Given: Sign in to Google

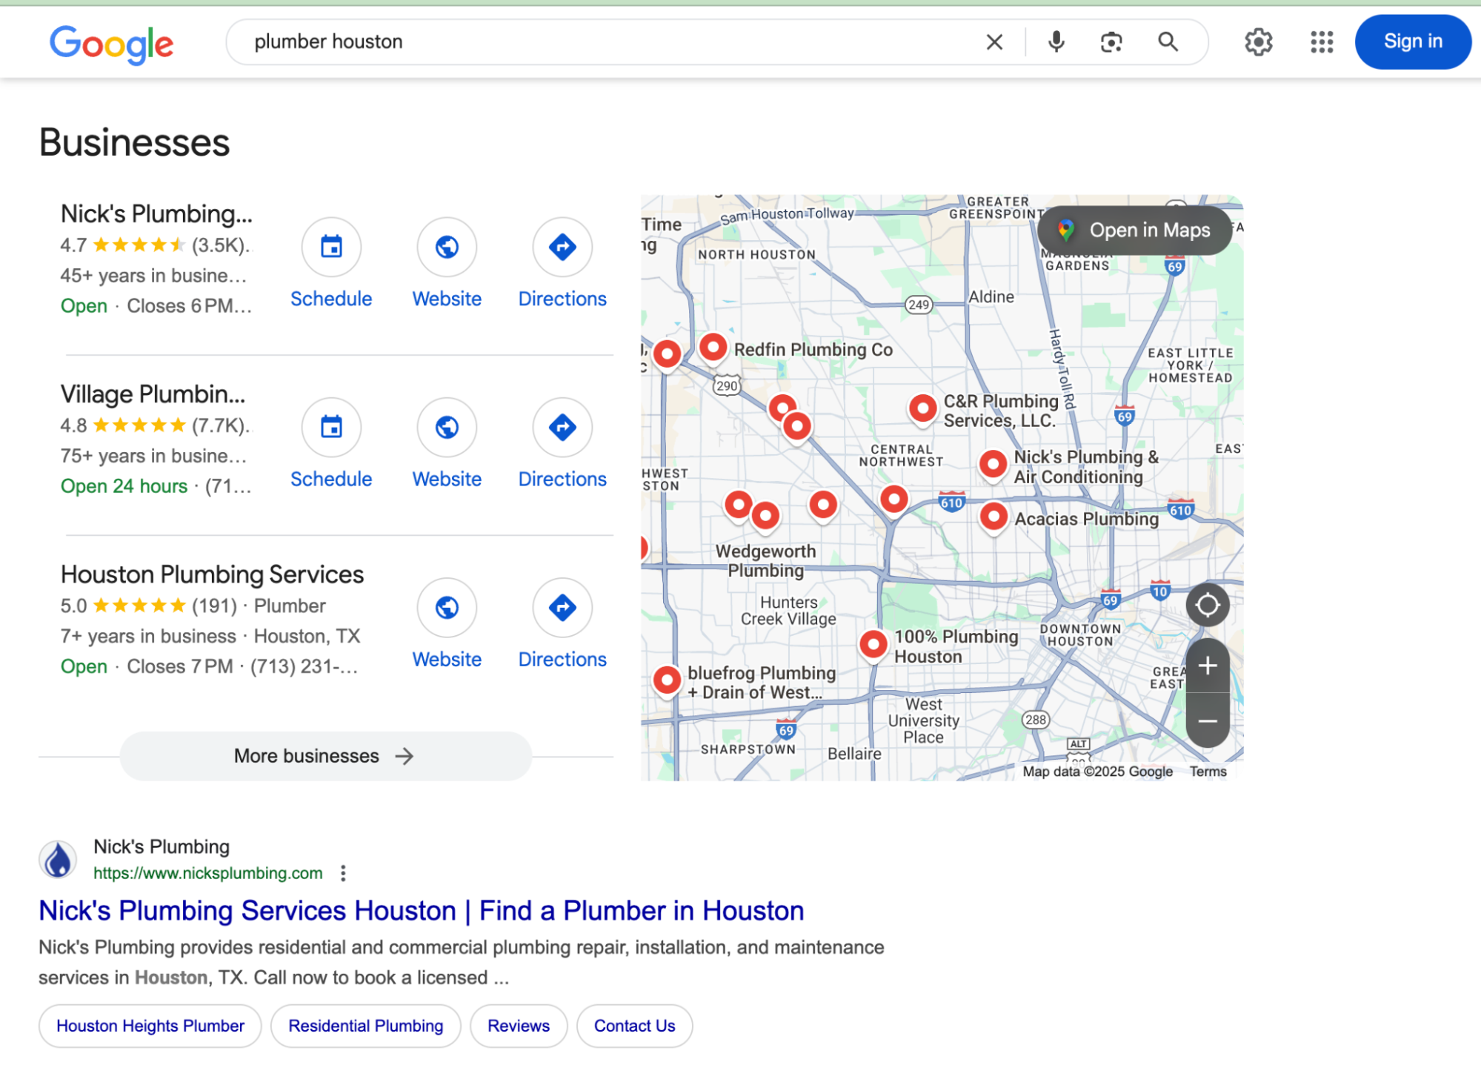Looking at the screenshot, I should (1412, 42).
